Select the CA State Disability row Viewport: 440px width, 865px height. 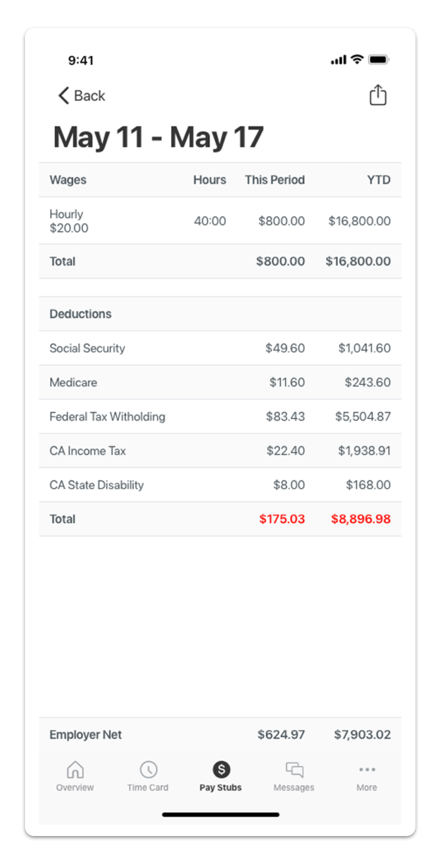[x=220, y=484]
